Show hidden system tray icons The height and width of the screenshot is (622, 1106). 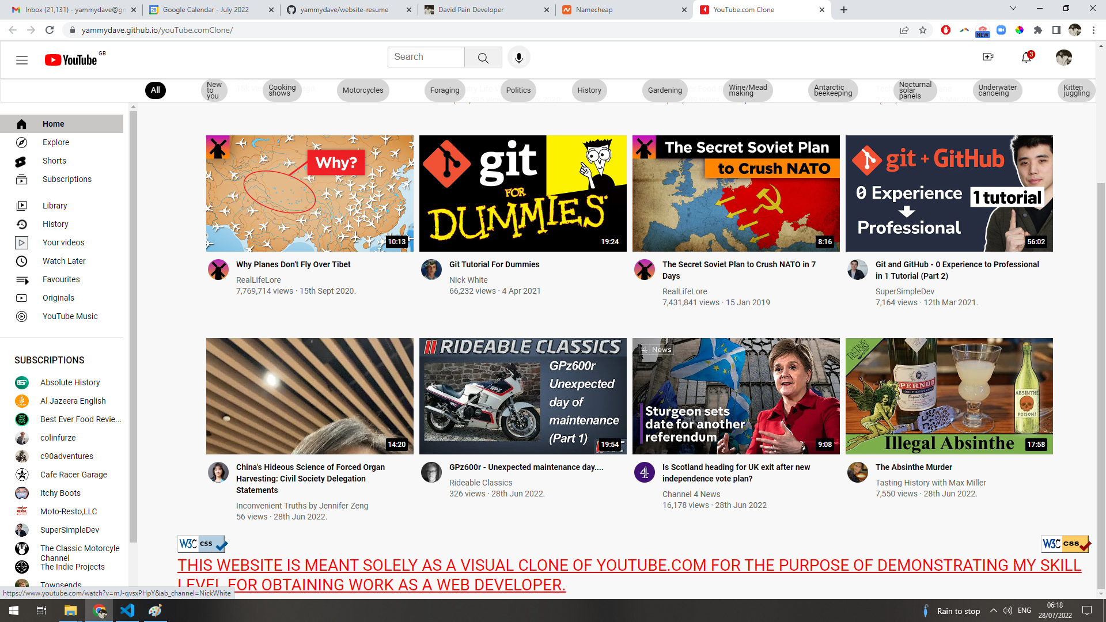993,610
